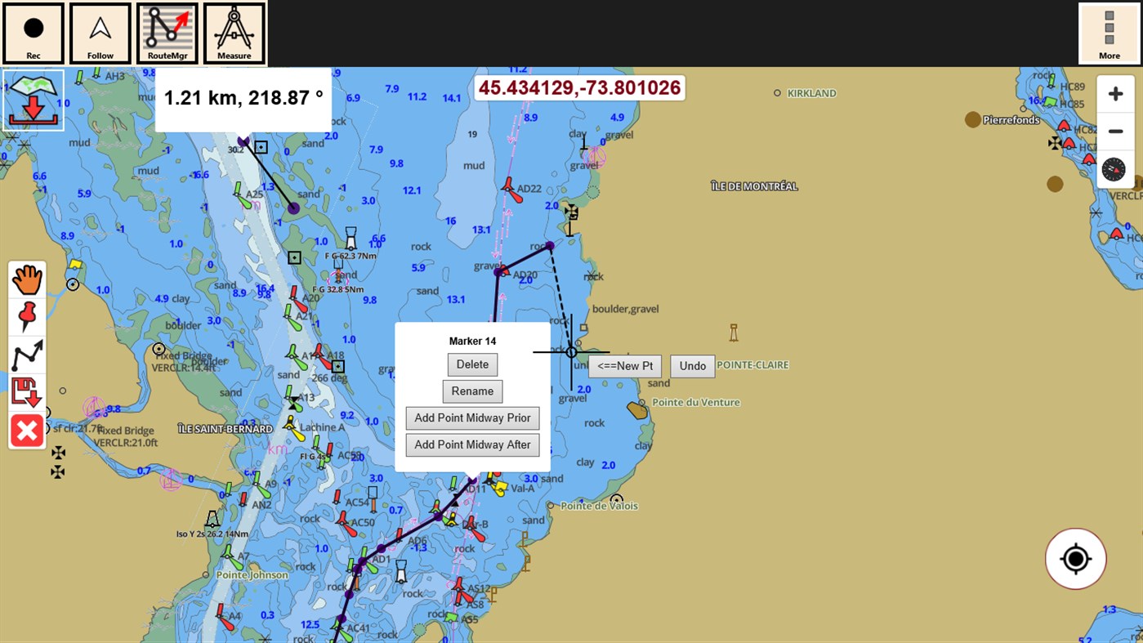Toggle map zoom out with minus control
The image size is (1143, 643).
[1114, 131]
